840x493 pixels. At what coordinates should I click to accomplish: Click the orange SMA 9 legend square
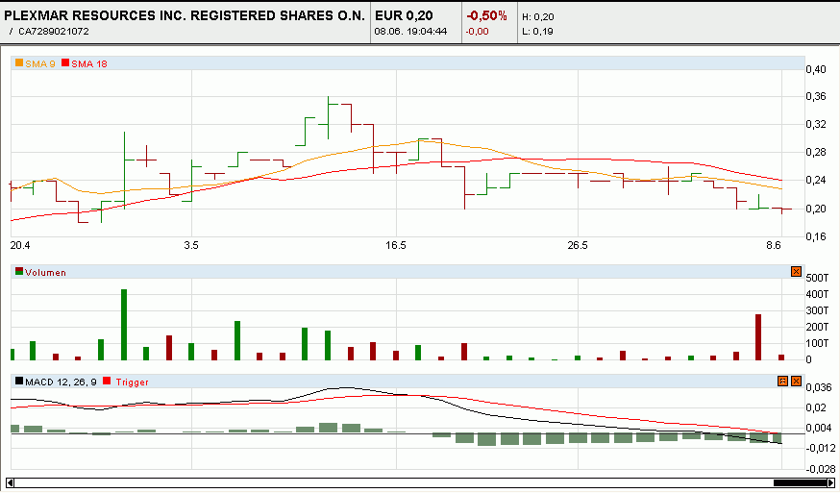(18, 63)
